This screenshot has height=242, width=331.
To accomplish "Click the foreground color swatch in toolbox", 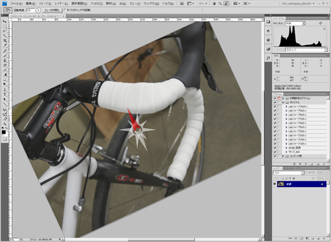I will (4, 132).
